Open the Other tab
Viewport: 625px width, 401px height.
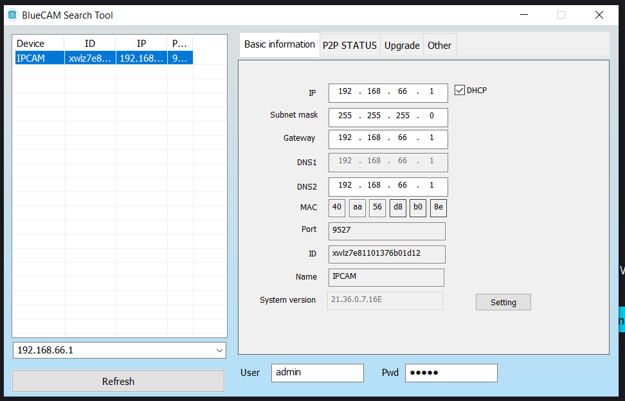tap(440, 46)
